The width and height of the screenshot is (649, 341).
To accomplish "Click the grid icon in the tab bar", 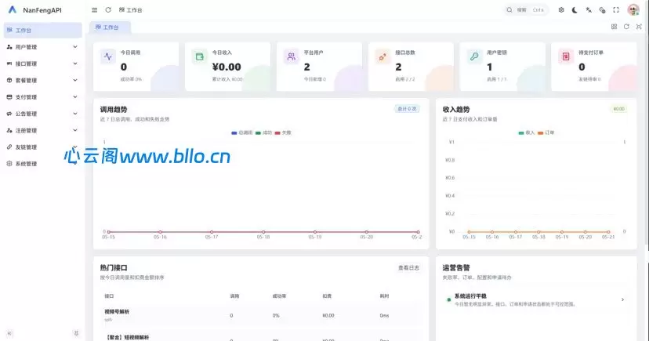I will [614, 27].
